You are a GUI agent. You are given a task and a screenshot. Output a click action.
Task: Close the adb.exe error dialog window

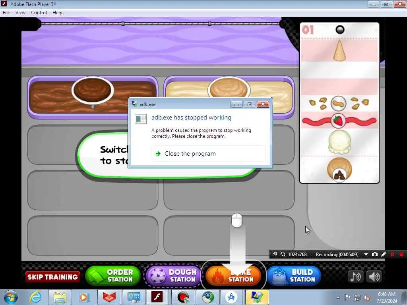(x=263, y=104)
